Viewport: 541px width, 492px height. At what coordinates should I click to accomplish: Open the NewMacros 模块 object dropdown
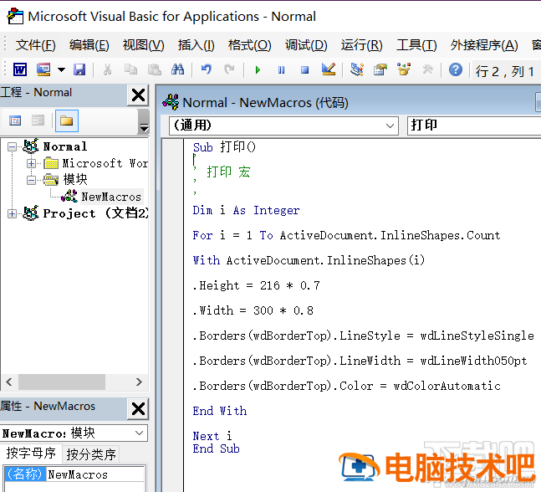pyautogui.click(x=139, y=433)
